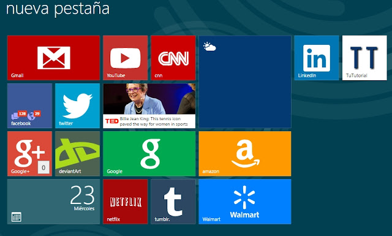Open the YouTube tile
This screenshot has height=236, width=392.
point(125,58)
